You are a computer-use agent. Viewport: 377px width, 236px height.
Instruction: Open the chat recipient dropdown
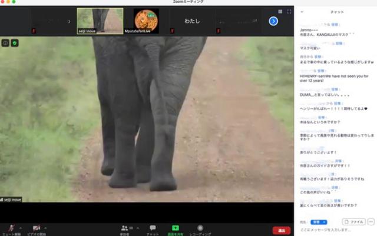pyautogui.click(x=319, y=222)
